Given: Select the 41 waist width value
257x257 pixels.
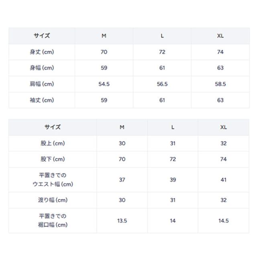Looking at the screenshot, I should tap(224, 180).
